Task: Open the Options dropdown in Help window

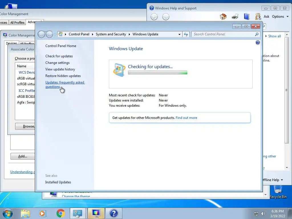Action: click(x=280, y=17)
